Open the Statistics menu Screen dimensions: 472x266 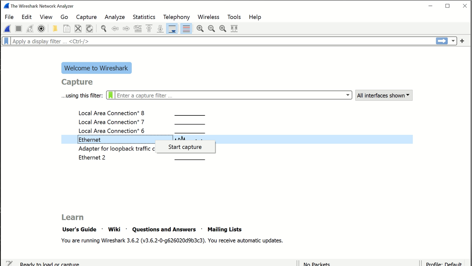[x=144, y=17]
